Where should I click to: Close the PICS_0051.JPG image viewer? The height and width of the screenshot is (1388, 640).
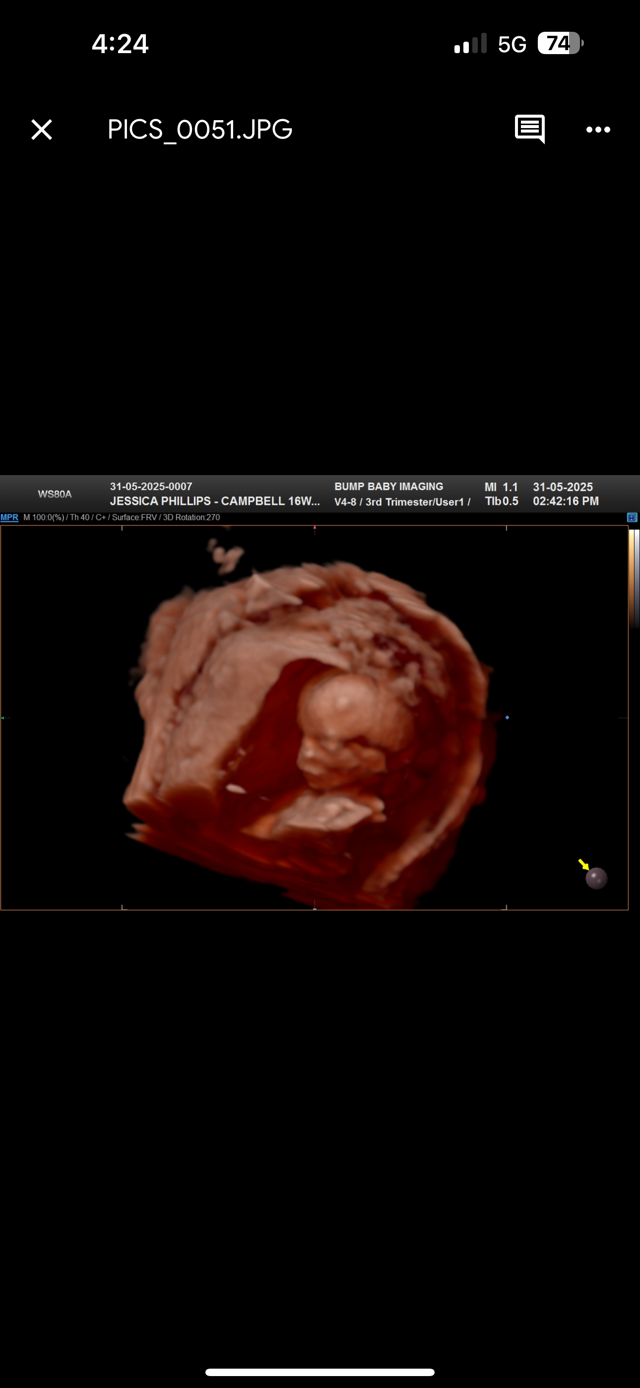point(42,130)
